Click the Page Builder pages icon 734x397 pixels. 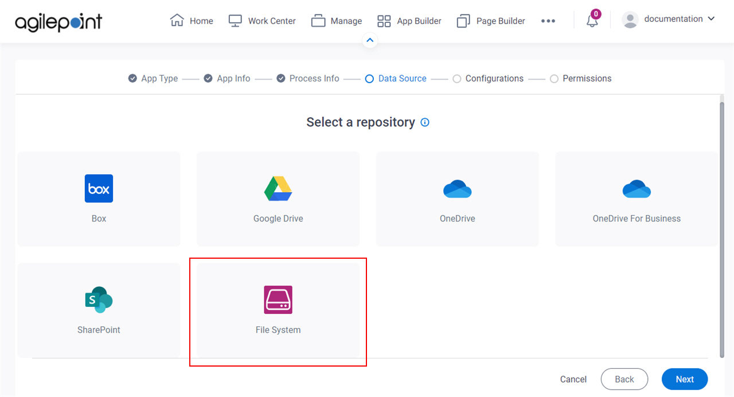point(463,21)
